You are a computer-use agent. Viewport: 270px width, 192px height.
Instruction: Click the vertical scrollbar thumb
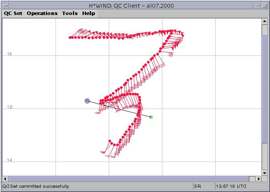coord(265,88)
